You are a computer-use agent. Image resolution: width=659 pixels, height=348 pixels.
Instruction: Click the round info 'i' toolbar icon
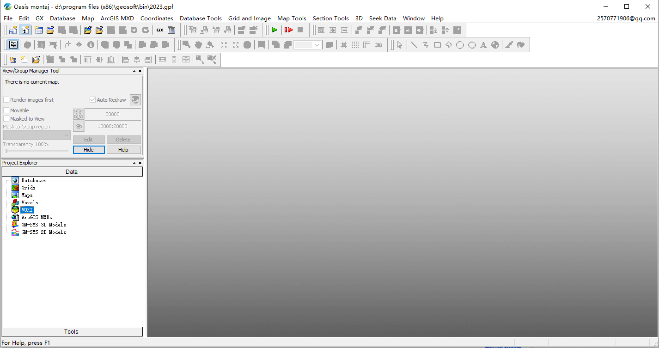pos(91,45)
